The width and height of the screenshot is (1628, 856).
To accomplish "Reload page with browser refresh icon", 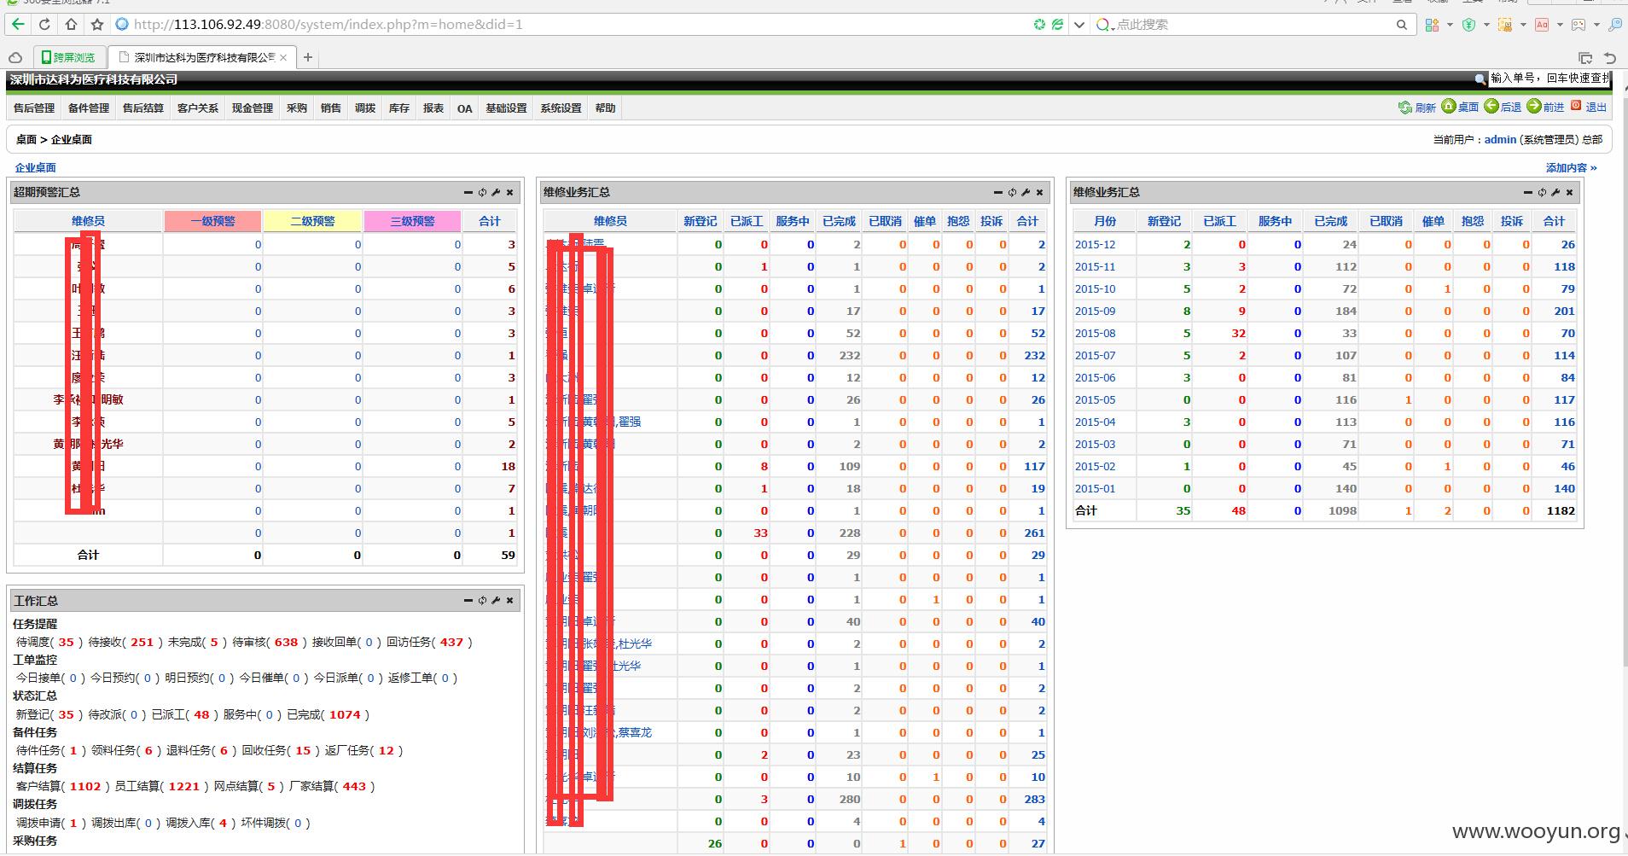I will pos(44,25).
